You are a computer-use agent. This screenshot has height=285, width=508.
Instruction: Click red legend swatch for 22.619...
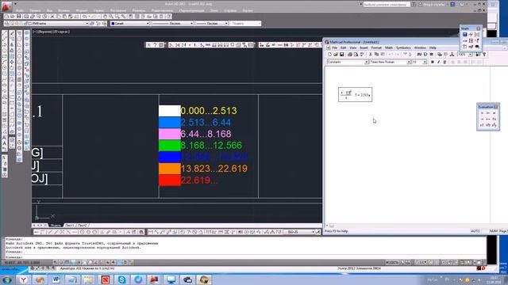point(169,180)
